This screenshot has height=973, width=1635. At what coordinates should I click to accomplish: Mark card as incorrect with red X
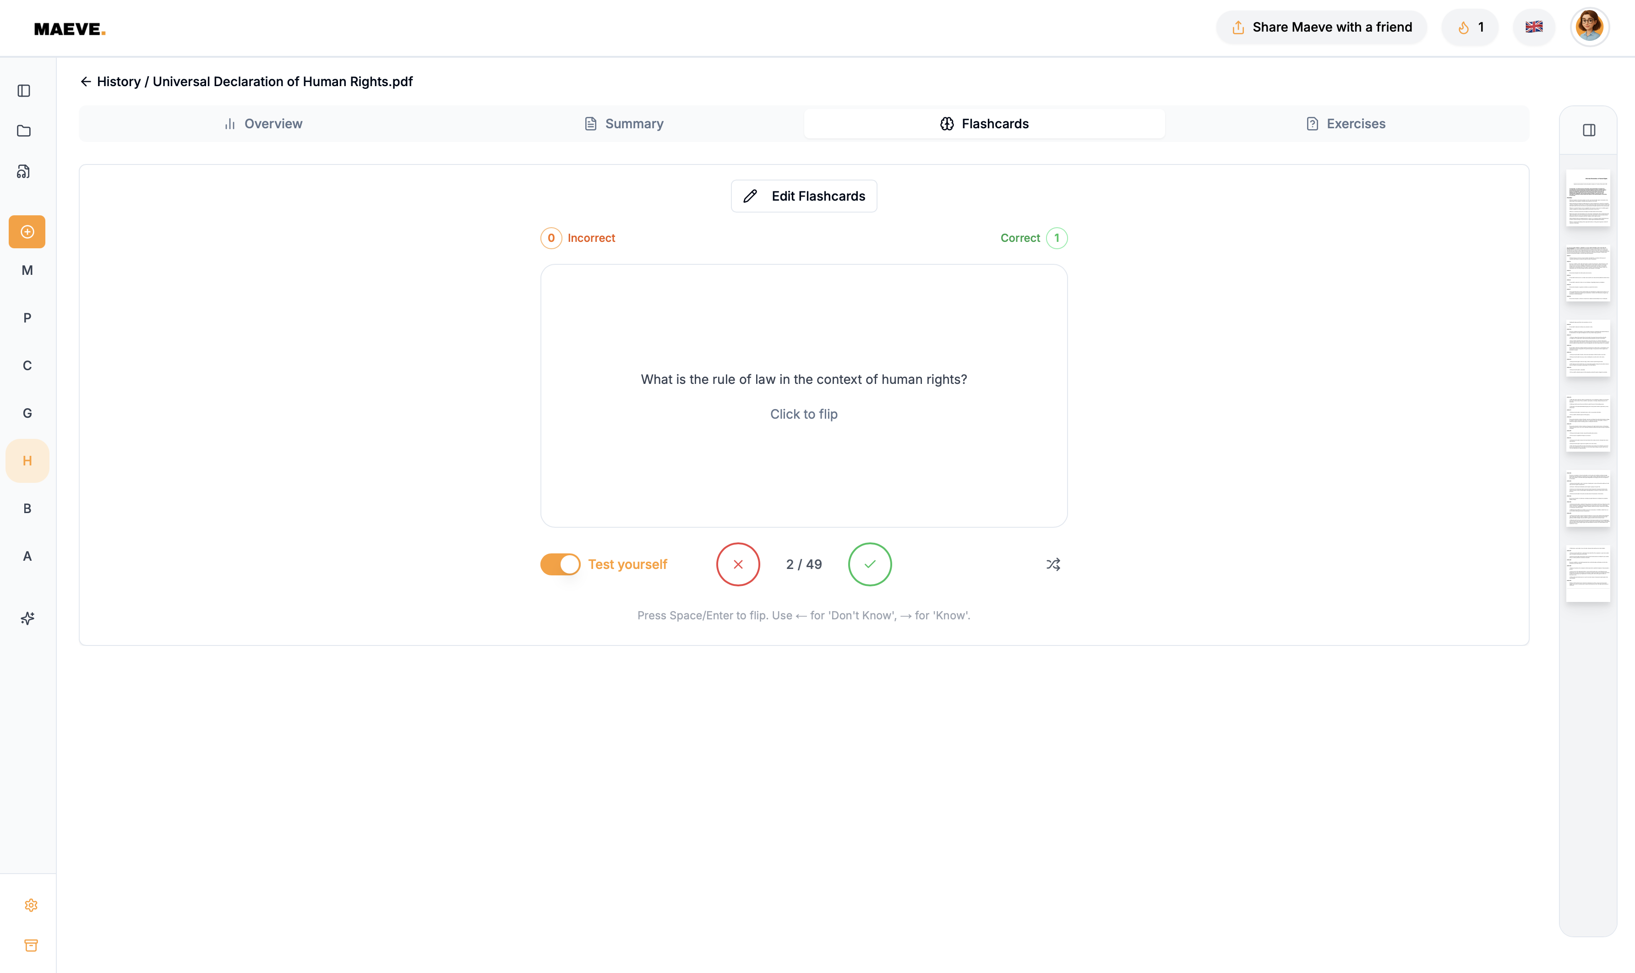[738, 564]
